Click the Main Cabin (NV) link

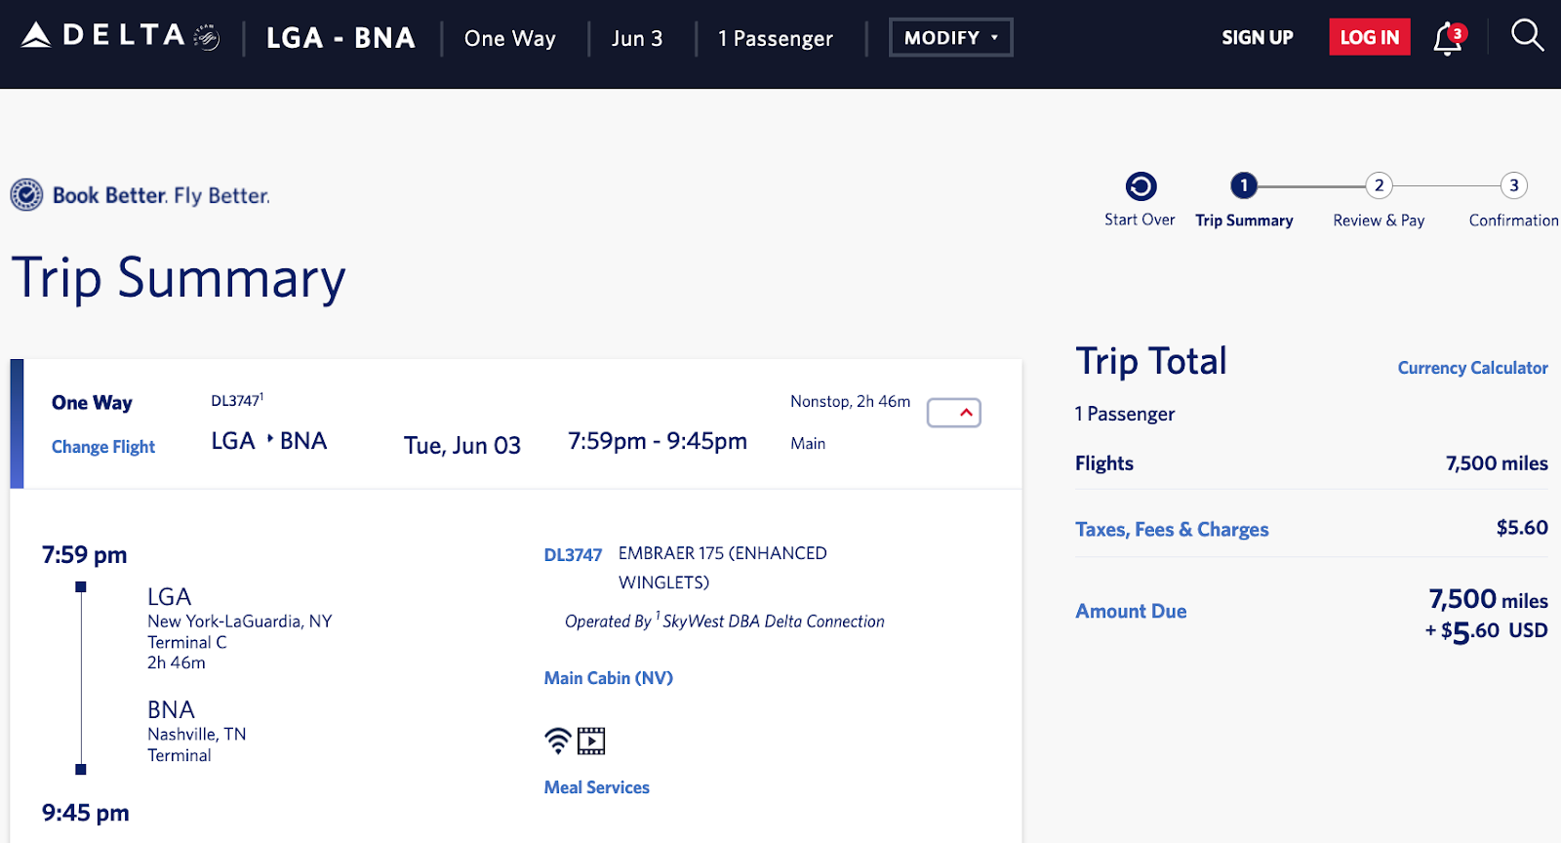(x=608, y=678)
